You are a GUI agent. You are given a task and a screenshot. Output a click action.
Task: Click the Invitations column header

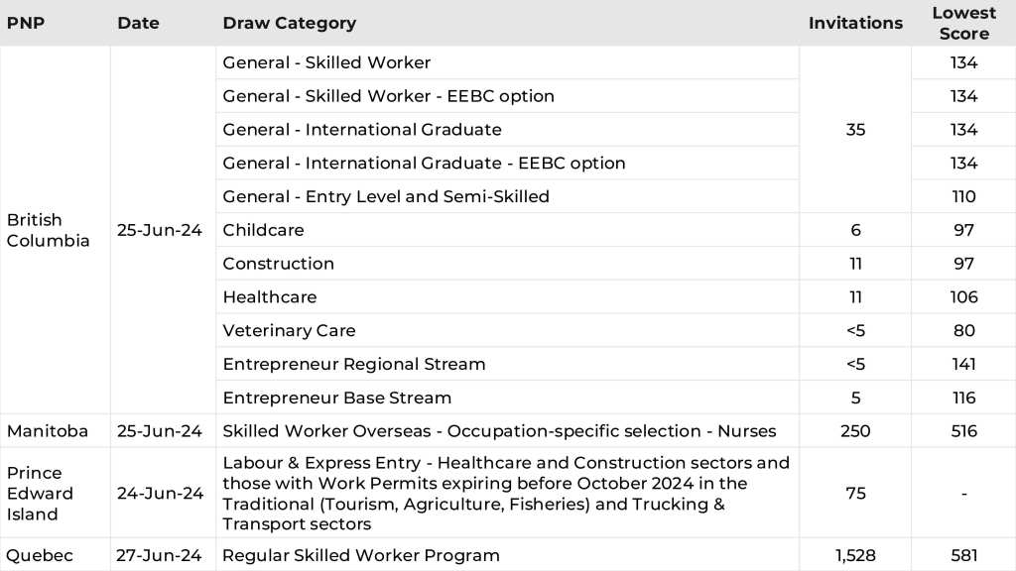pyautogui.click(x=855, y=23)
